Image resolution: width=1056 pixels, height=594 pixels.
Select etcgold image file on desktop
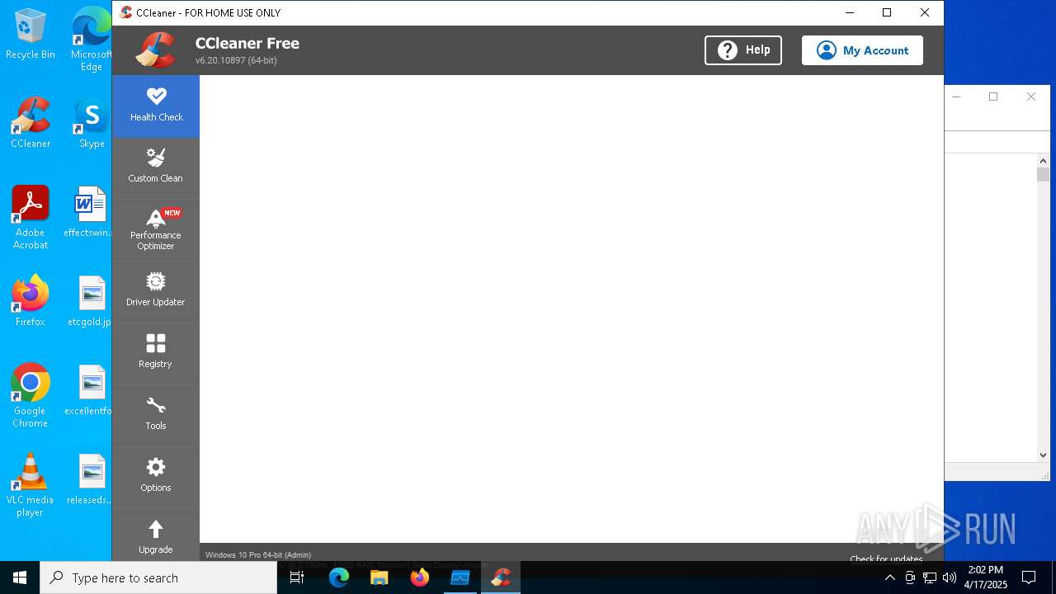pyautogui.click(x=90, y=301)
